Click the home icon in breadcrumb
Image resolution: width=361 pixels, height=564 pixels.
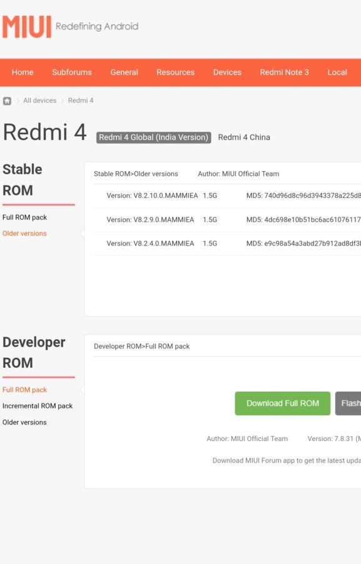pyautogui.click(x=7, y=101)
